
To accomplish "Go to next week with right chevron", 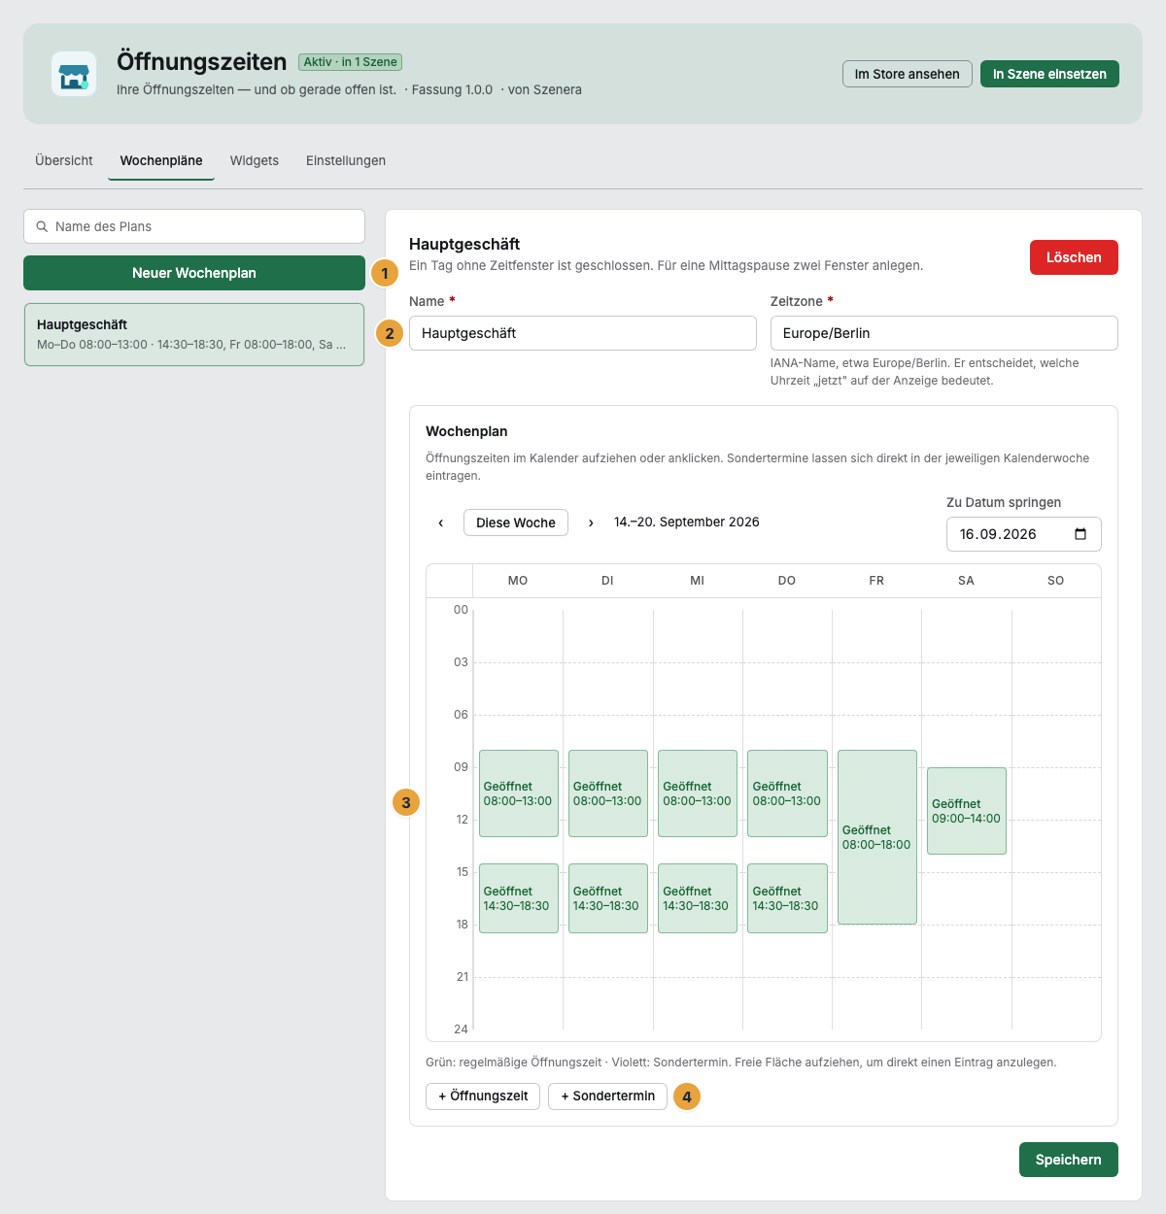I will click(591, 523).
